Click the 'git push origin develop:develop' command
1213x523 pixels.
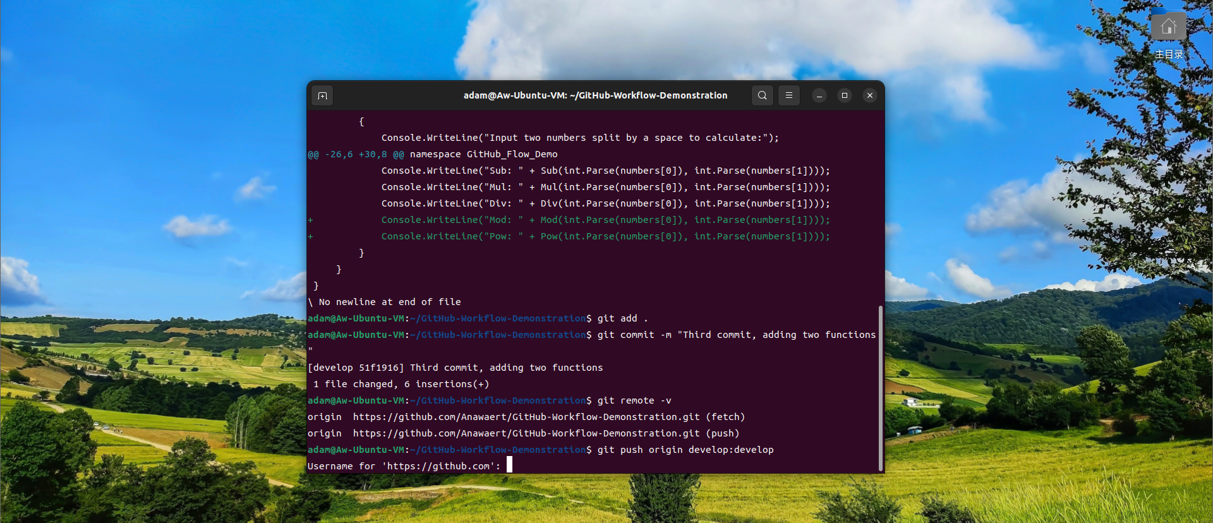click(x=685, y=450)
